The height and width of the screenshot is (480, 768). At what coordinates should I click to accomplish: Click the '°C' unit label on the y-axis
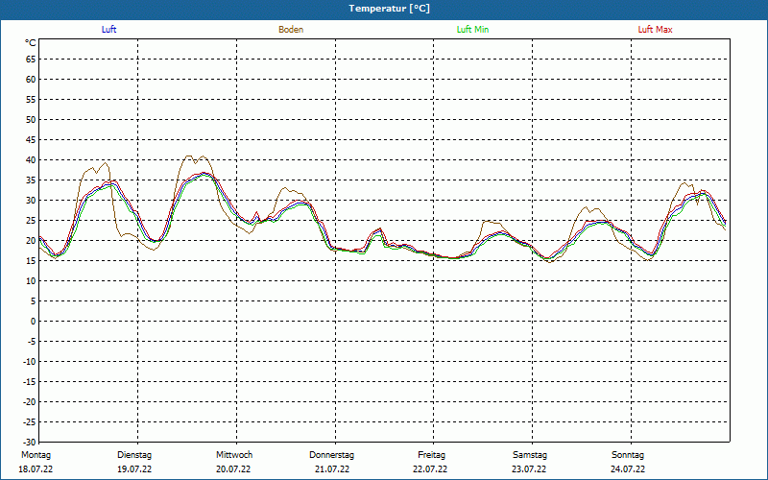(31, 43)
